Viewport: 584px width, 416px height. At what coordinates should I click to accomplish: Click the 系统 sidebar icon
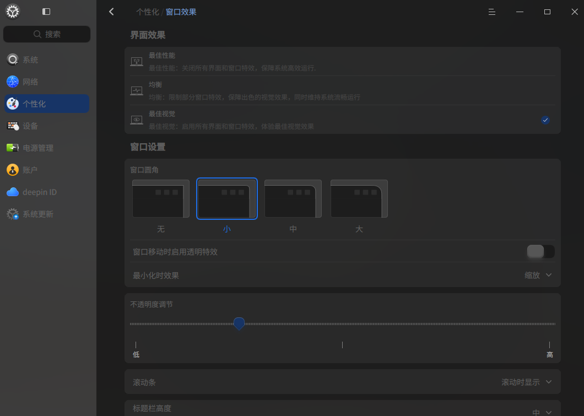click(13, 60)
